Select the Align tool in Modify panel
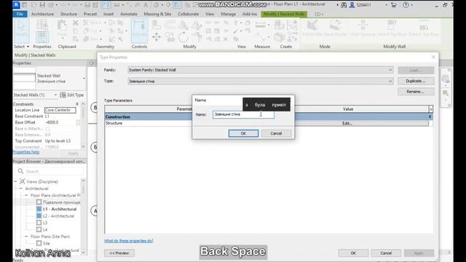Screen dimensions: 466x262 click(157, 25)
